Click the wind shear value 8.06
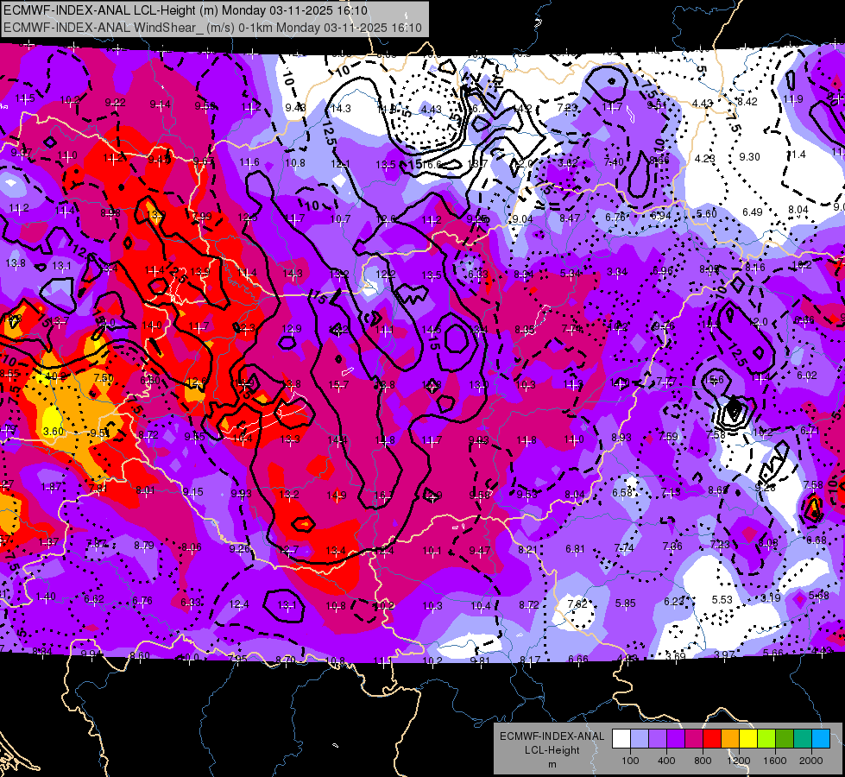 (192, 547)
